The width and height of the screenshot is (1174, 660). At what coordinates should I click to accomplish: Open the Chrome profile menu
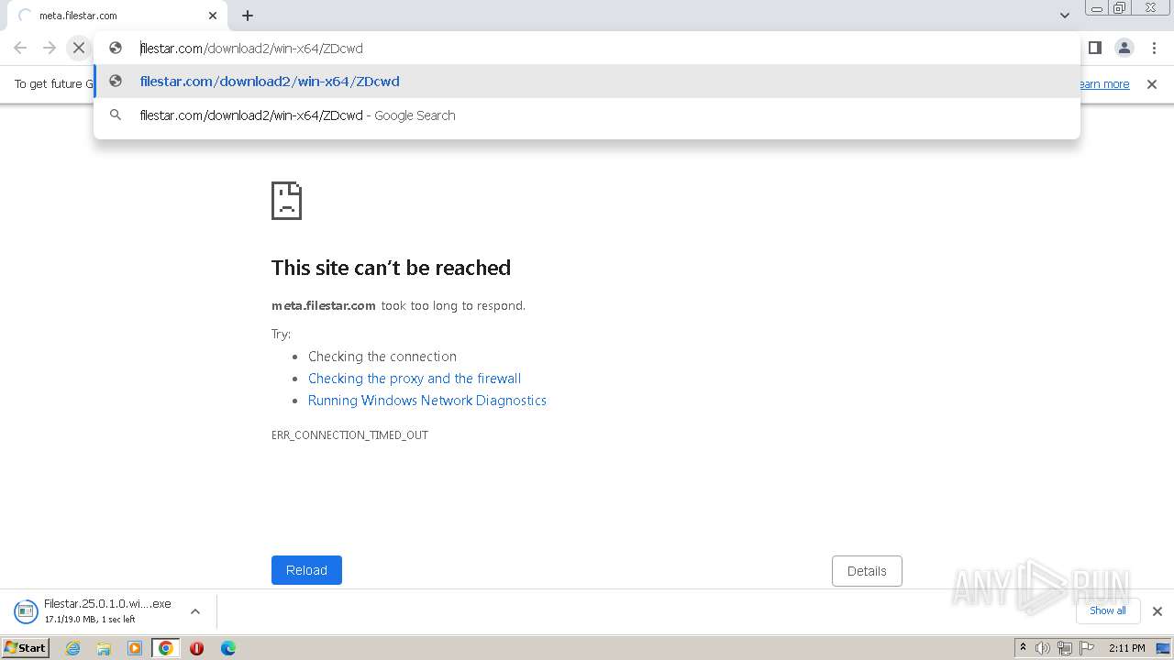click(x=1124, y=48)
